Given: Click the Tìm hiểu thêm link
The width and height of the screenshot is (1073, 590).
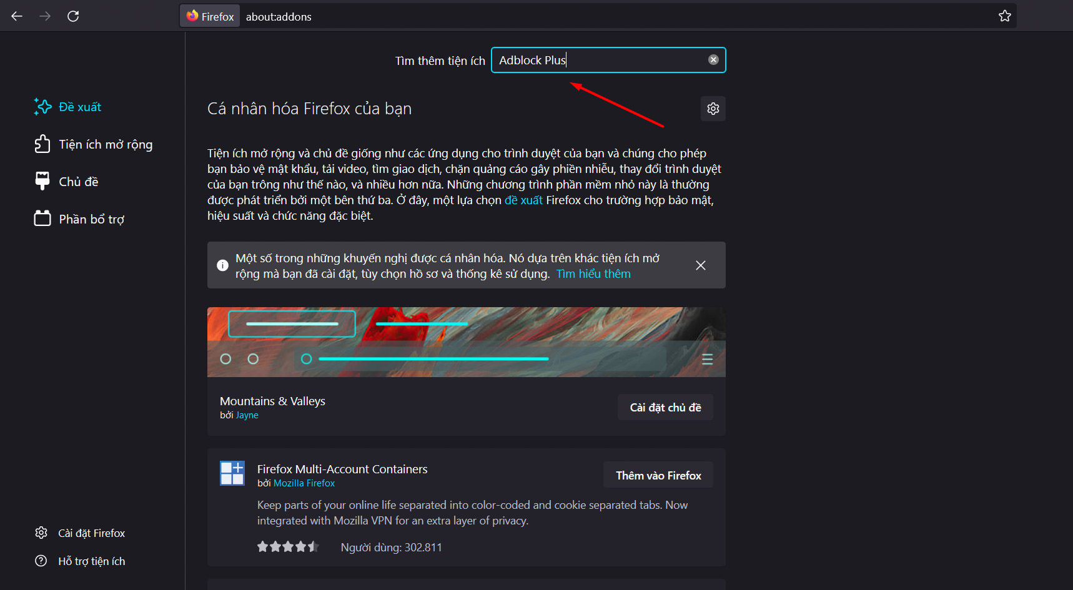Looking at the screenshot, I should point(593,274).
